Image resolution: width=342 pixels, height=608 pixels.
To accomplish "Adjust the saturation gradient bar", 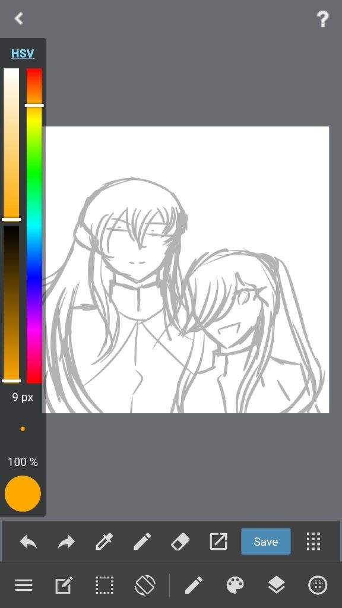I will [x=11, y=144].
